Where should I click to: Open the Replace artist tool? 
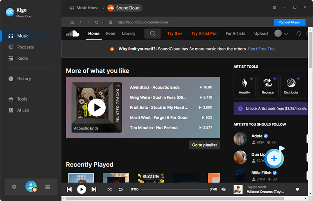268,87
